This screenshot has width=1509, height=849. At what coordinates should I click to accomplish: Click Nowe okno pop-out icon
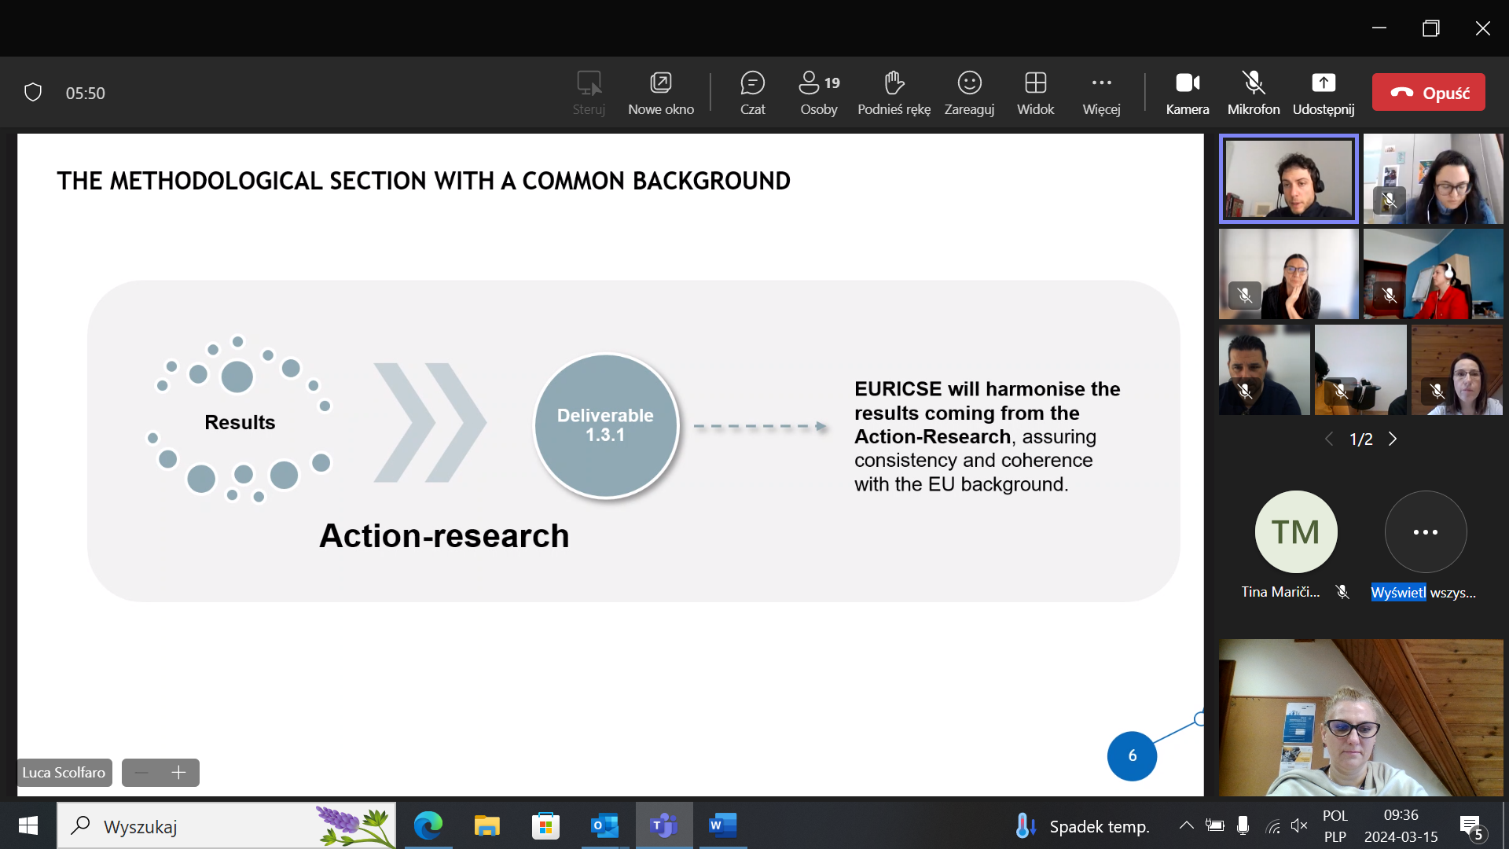660,92
